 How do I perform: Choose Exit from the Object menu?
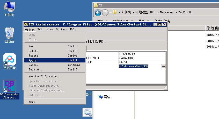(32, 102)
